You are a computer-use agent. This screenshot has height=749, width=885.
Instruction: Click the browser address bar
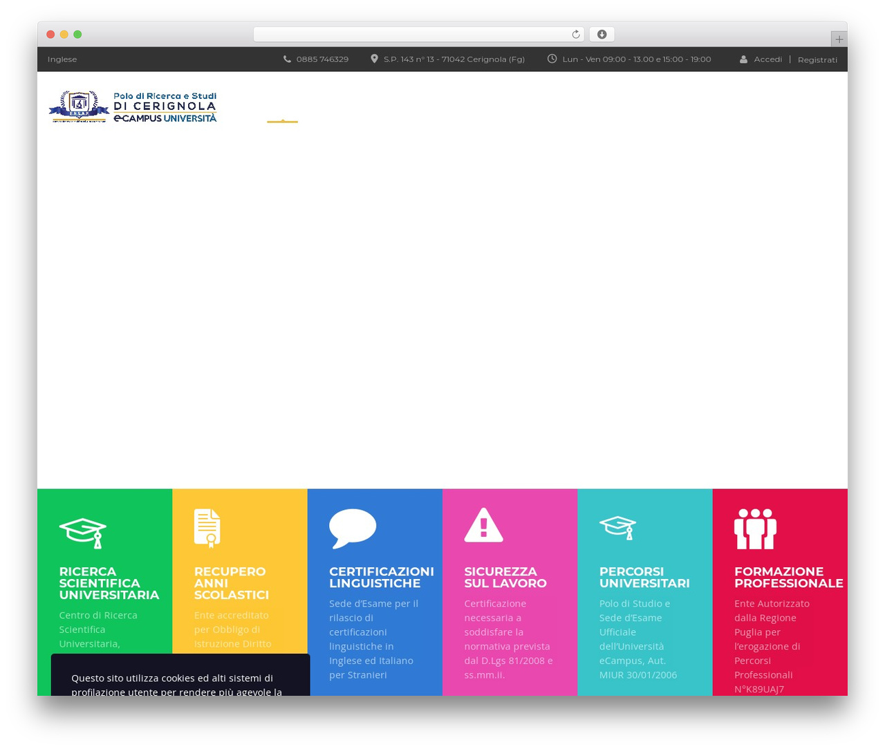(418, 35)
